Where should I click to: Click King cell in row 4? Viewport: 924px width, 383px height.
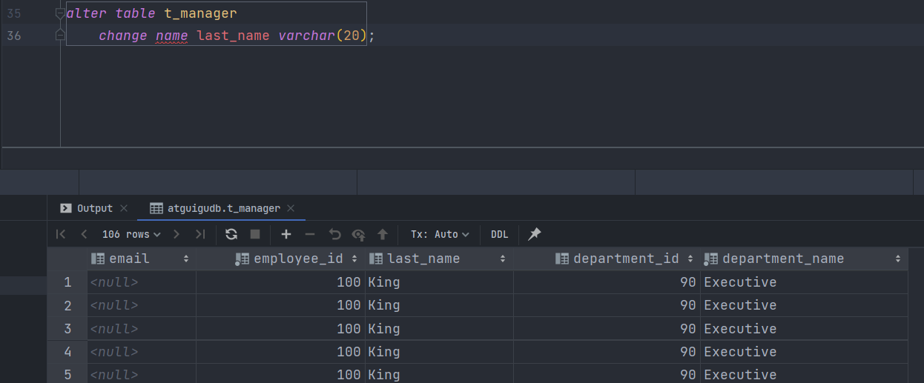tap(440, 351)
